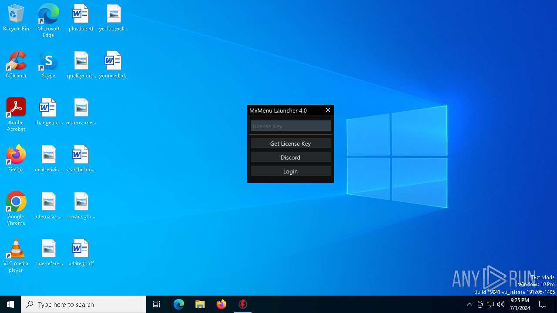Select the Skype desktop shortcut
This screenshot has height=313, width=557.
coord(48,65)
